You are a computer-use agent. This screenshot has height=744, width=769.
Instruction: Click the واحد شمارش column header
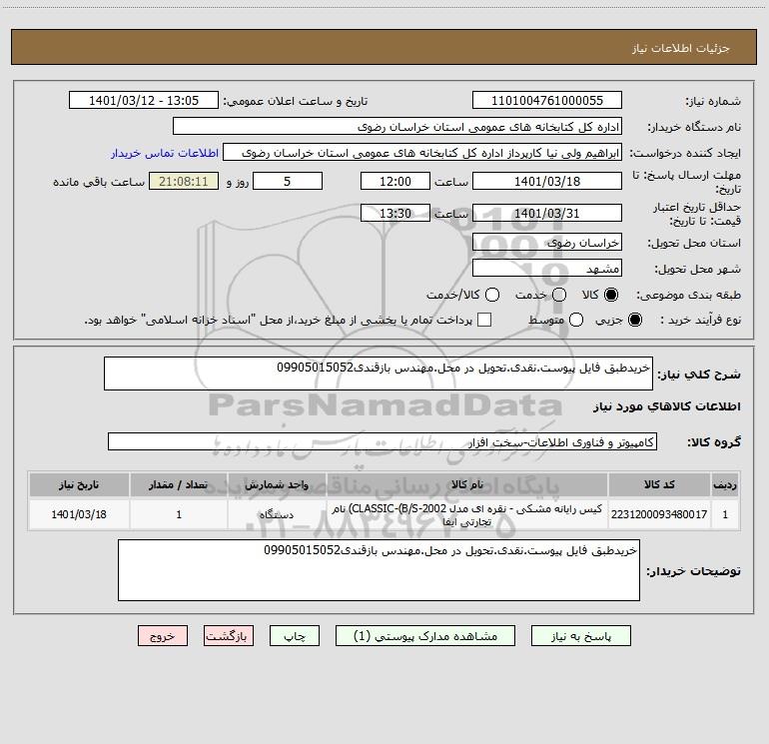[277, 484]
